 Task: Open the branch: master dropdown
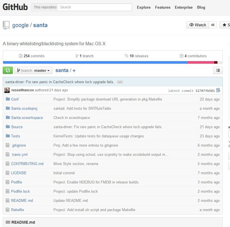(x=34, y=70)
